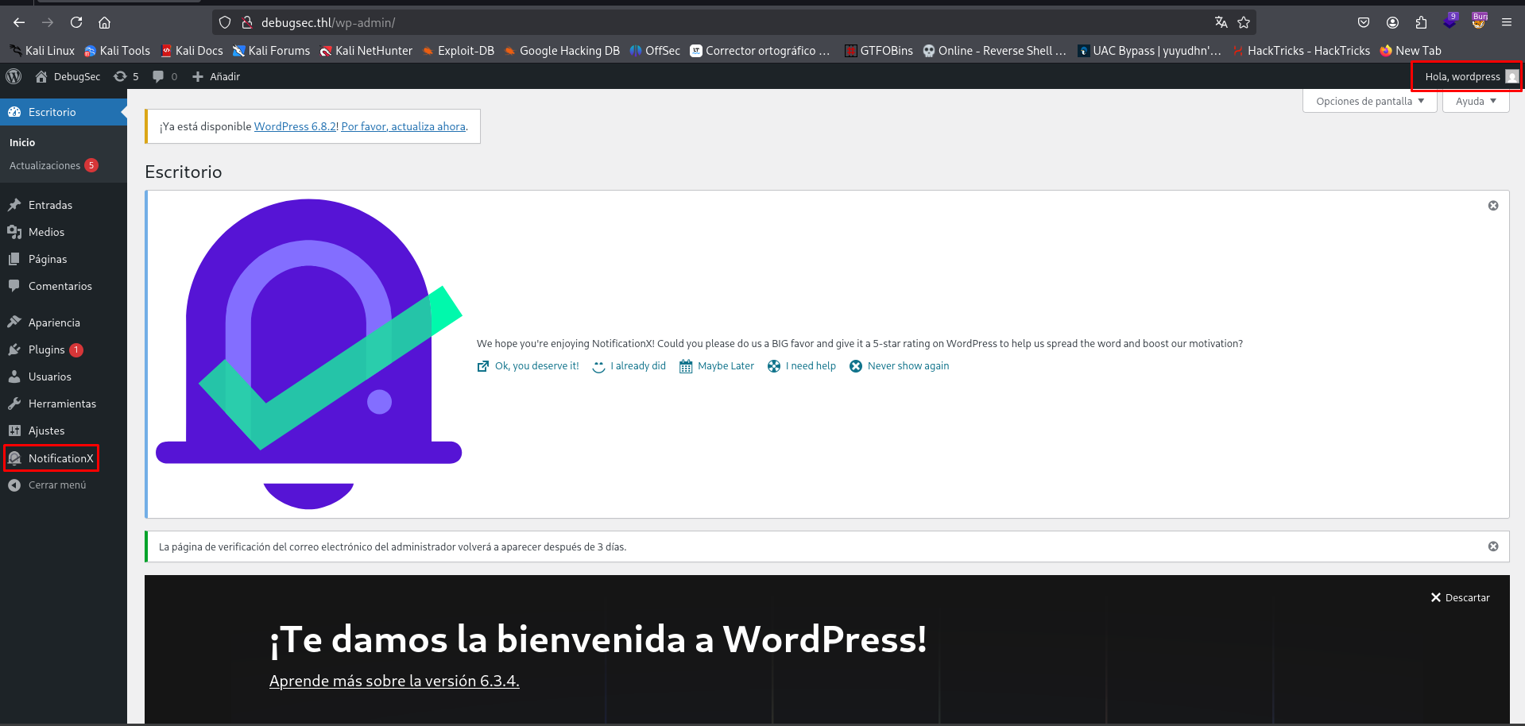Click the shield tracking protection icon
The image size is (1525, 726).
tap(225, 22)
